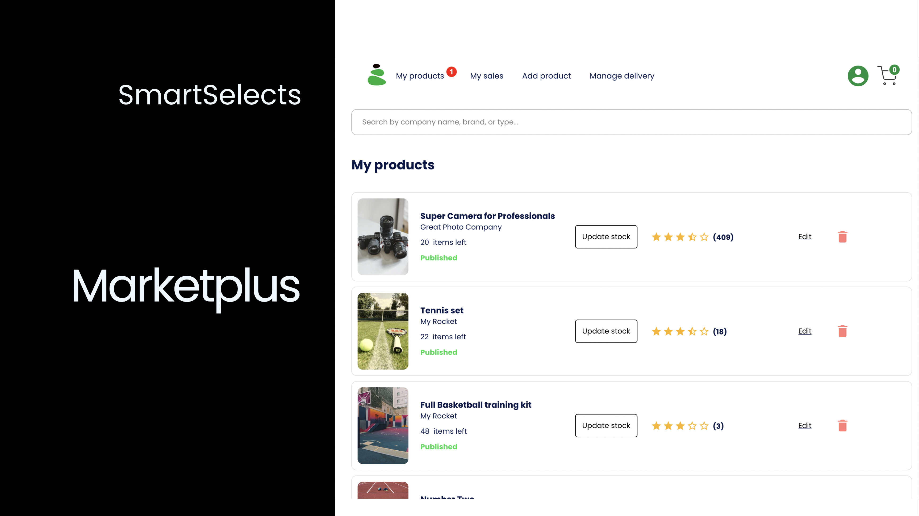Click the account profile icon
This screenshot has width=919, height=516.
858,75
